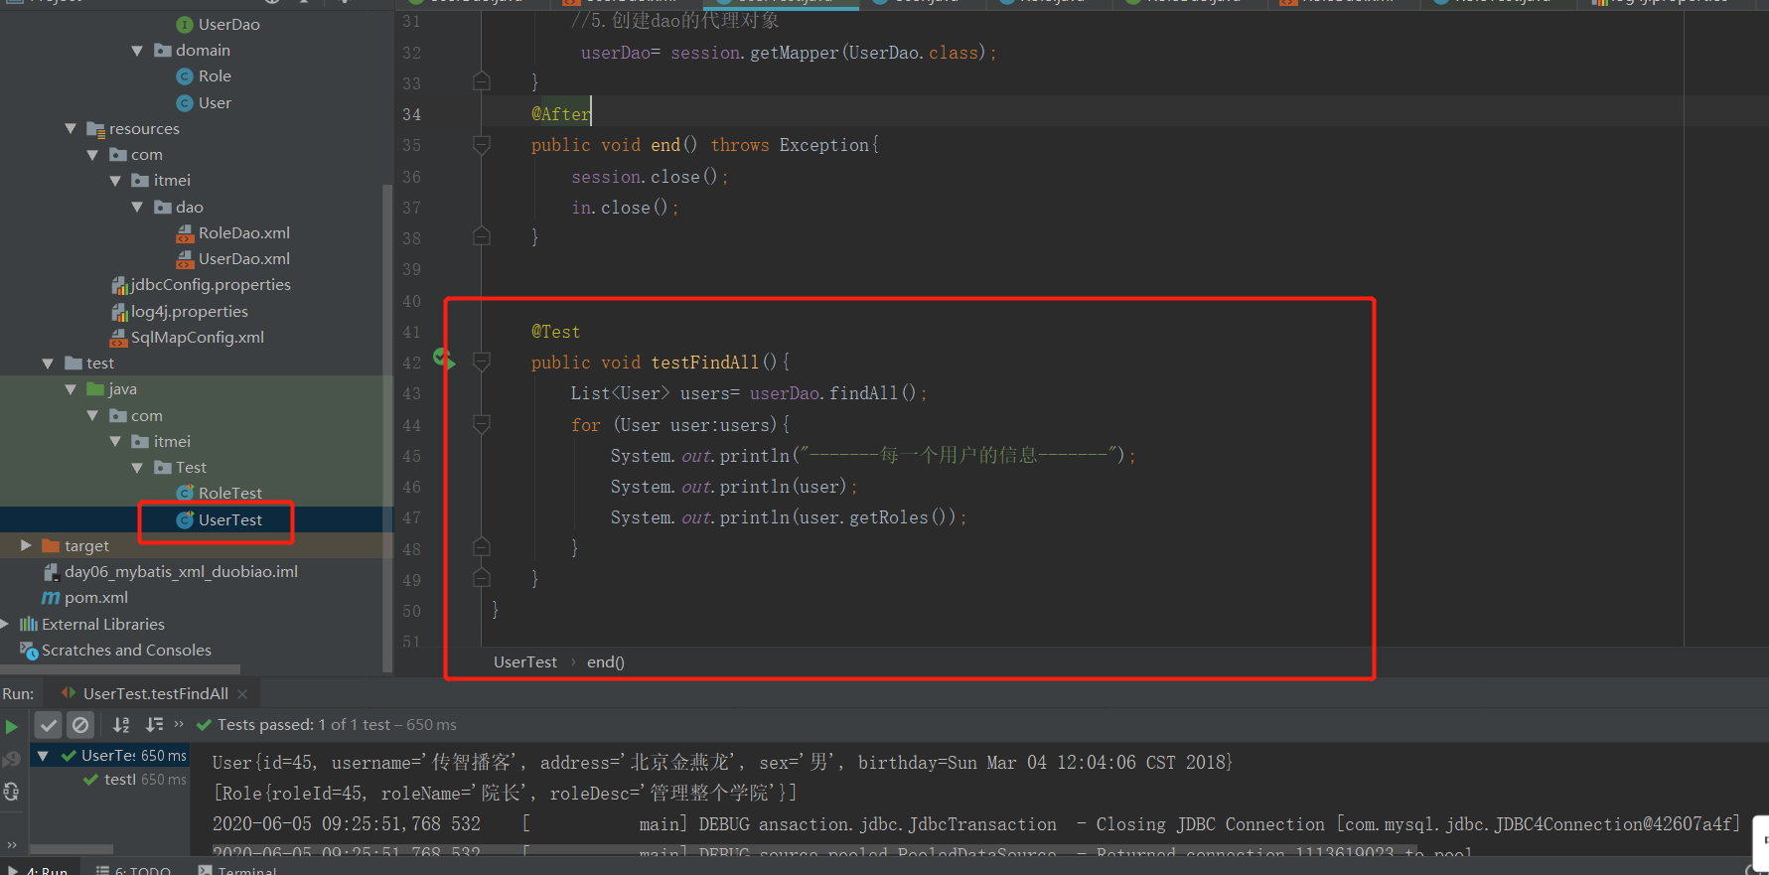Click the @After annotation text
Viewport: 1769px width, 875px height.
coord(561,114)
